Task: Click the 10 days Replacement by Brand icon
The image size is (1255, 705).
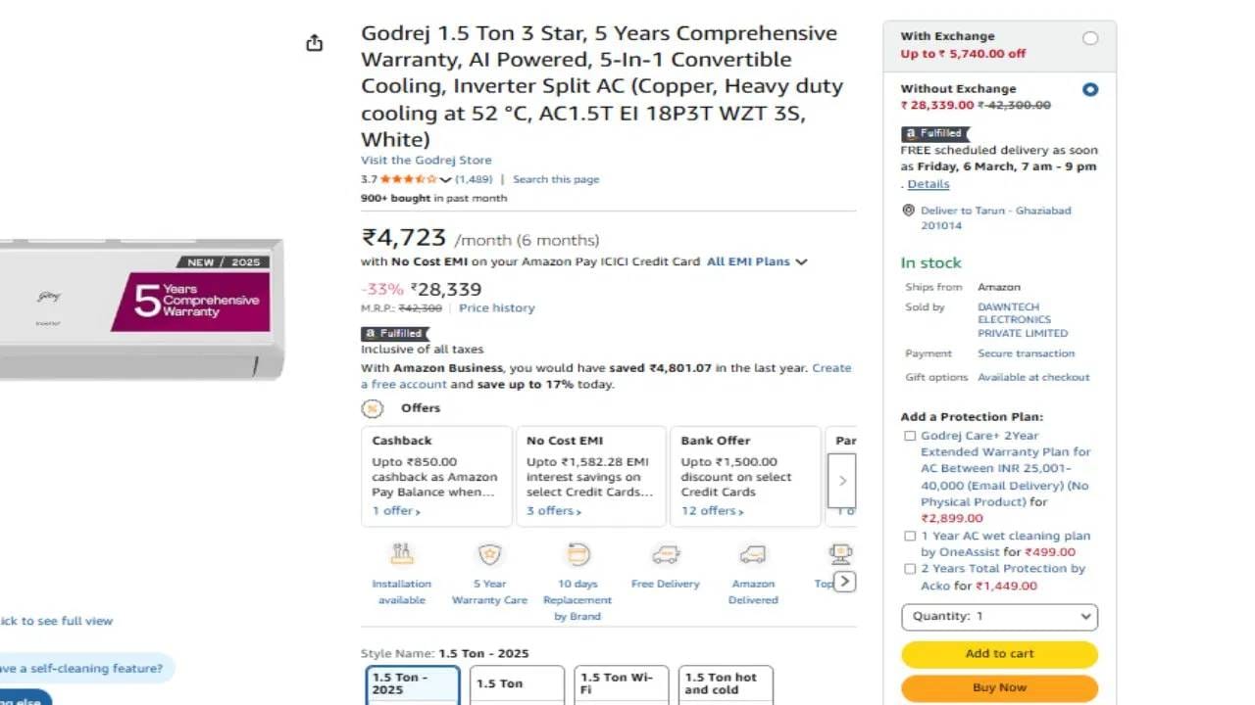Action: 577,554
